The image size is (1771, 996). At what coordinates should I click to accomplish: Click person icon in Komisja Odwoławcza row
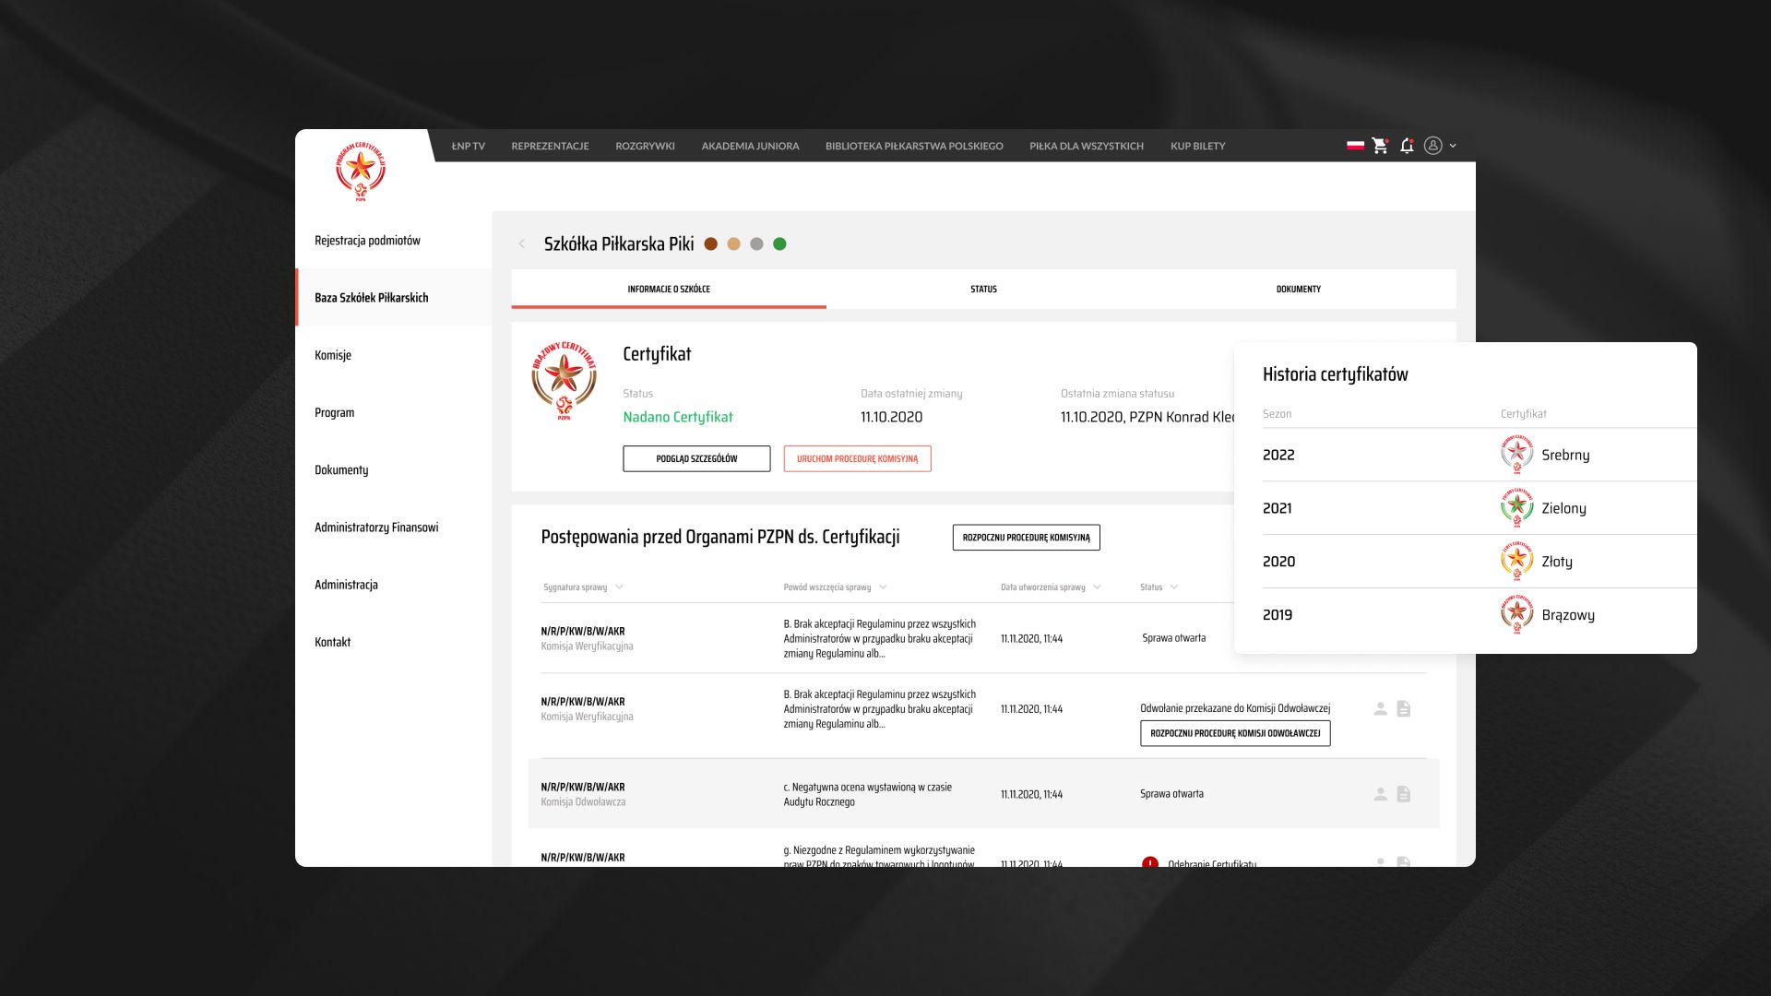[x=1380, y=794]
